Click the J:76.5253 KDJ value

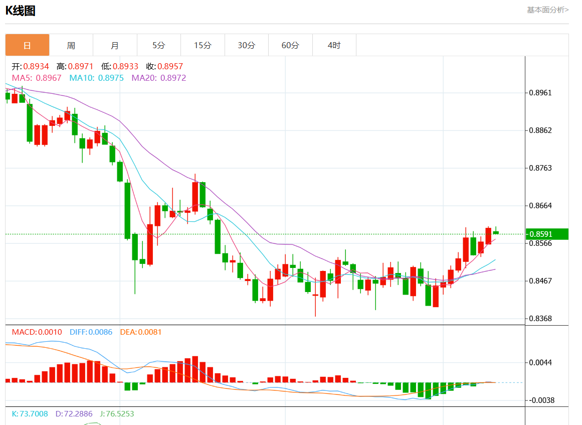pyautogui.click(x=117, y=414)
